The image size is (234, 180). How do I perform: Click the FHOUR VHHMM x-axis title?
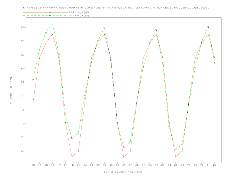tap(123, 172)
